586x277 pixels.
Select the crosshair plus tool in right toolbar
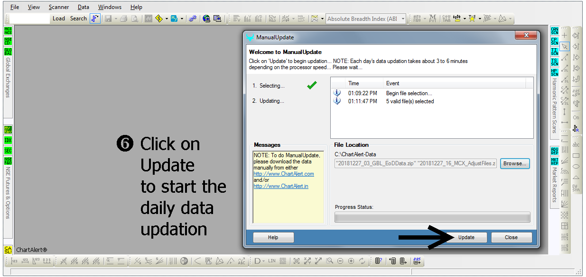[565, 36]
